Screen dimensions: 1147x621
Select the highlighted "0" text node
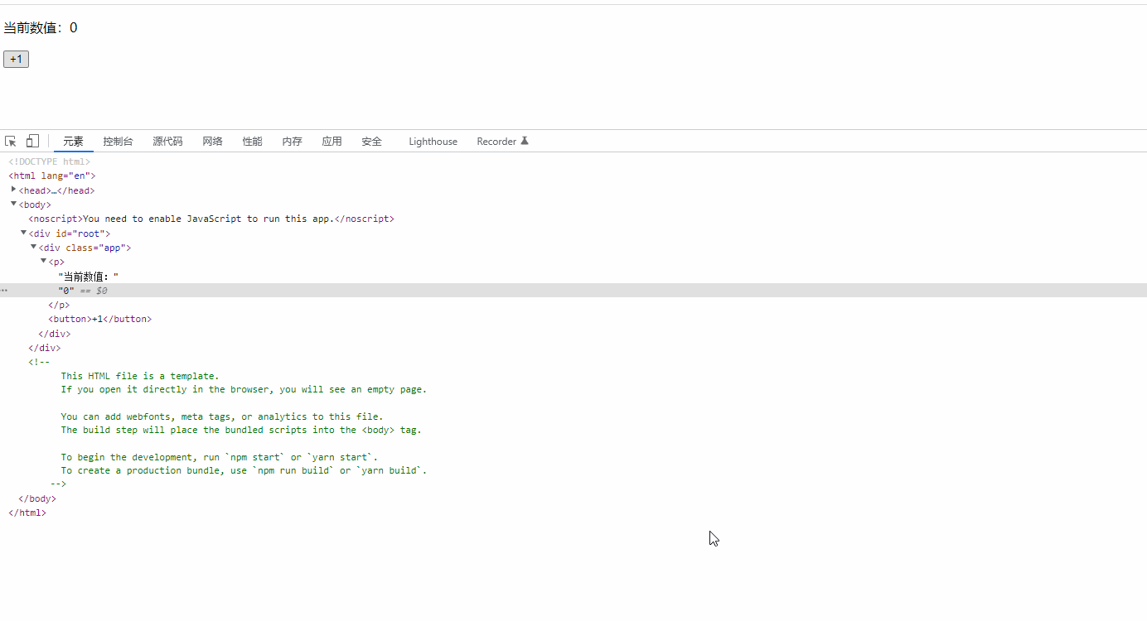[x=65, y=290]
